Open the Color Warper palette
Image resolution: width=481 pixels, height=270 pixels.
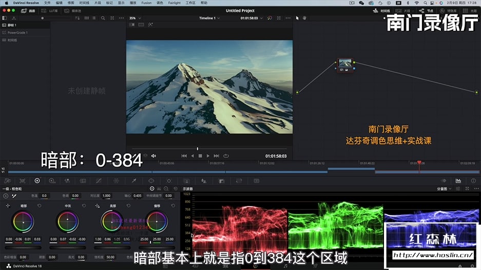(x=116, y=181)
